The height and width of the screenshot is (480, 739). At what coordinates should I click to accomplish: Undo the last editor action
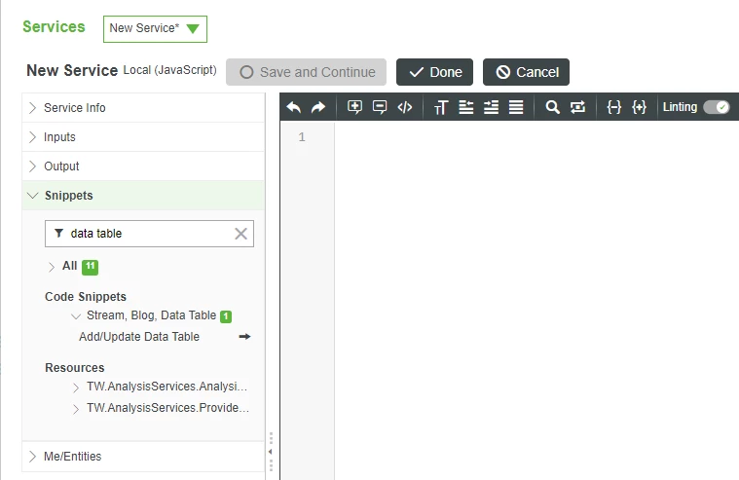tap(294, 107)
